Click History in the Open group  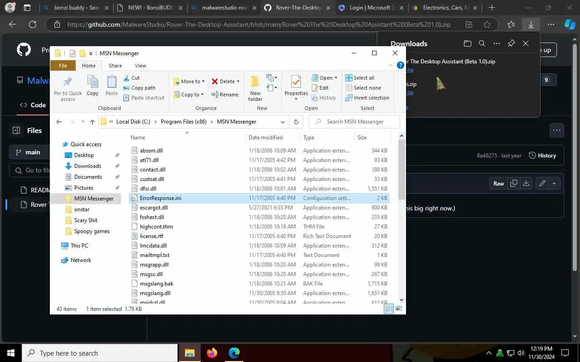pos(324,98)
